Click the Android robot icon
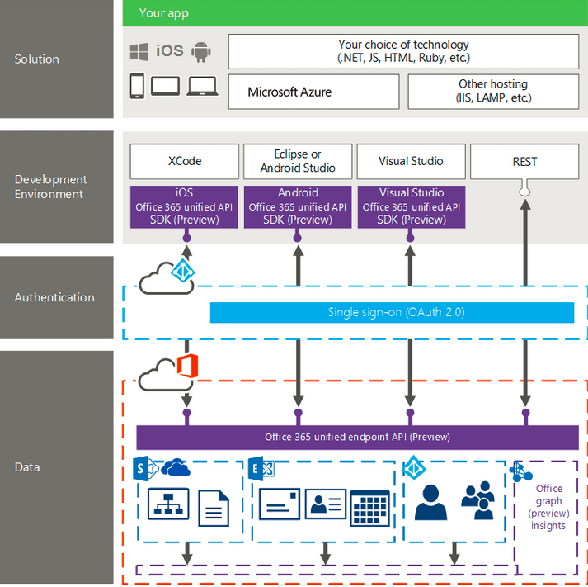This screenshot has height=587, width=588. 201,52
